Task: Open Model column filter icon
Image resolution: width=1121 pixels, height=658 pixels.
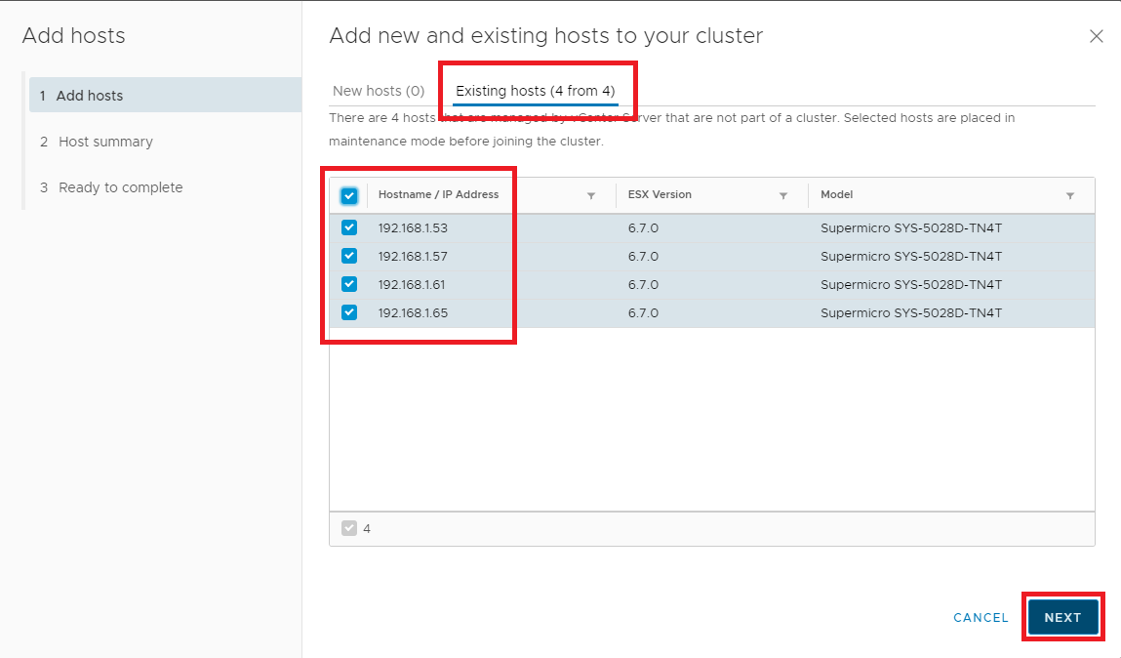Action: click(1070, 196)
